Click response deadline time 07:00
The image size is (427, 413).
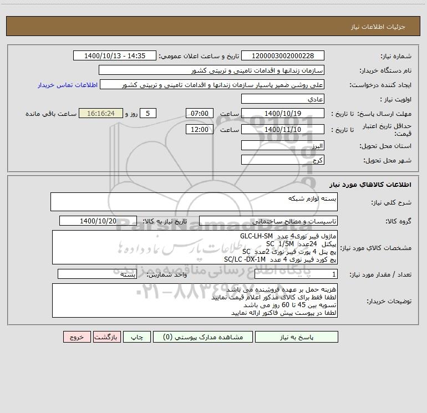click(x=199, y=113)
